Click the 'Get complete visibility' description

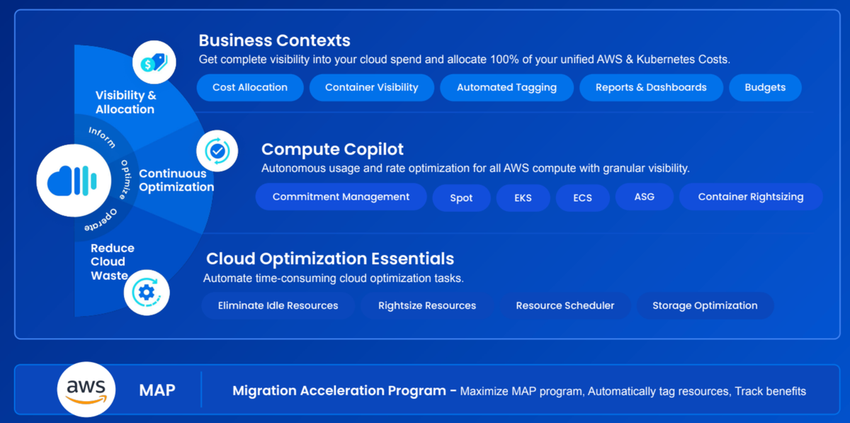coord(464,60)
